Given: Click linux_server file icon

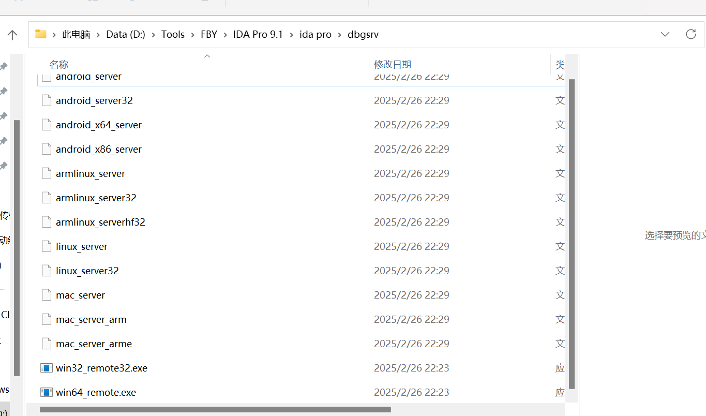Looking at the screenshot, I should pyautogui.click(x=47, y=246).
